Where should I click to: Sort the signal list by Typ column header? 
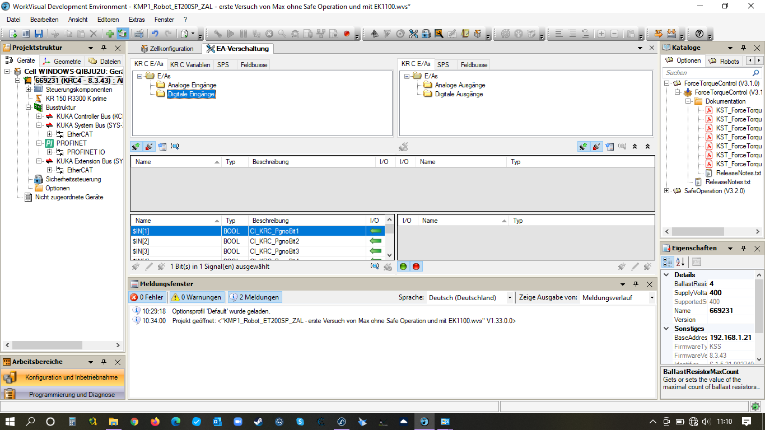click(235, 221)
